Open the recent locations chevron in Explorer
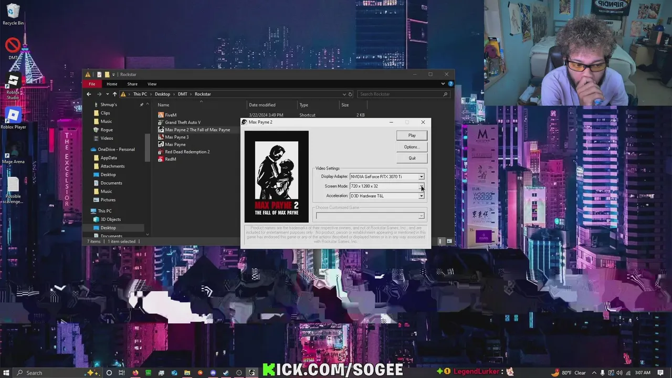This screenshot has width=672, height=378. [x=107, y=94]
